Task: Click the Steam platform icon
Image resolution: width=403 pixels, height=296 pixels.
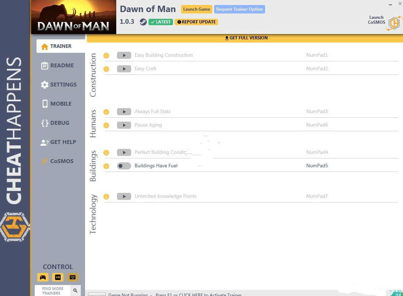Action: (x=143, y=22)
